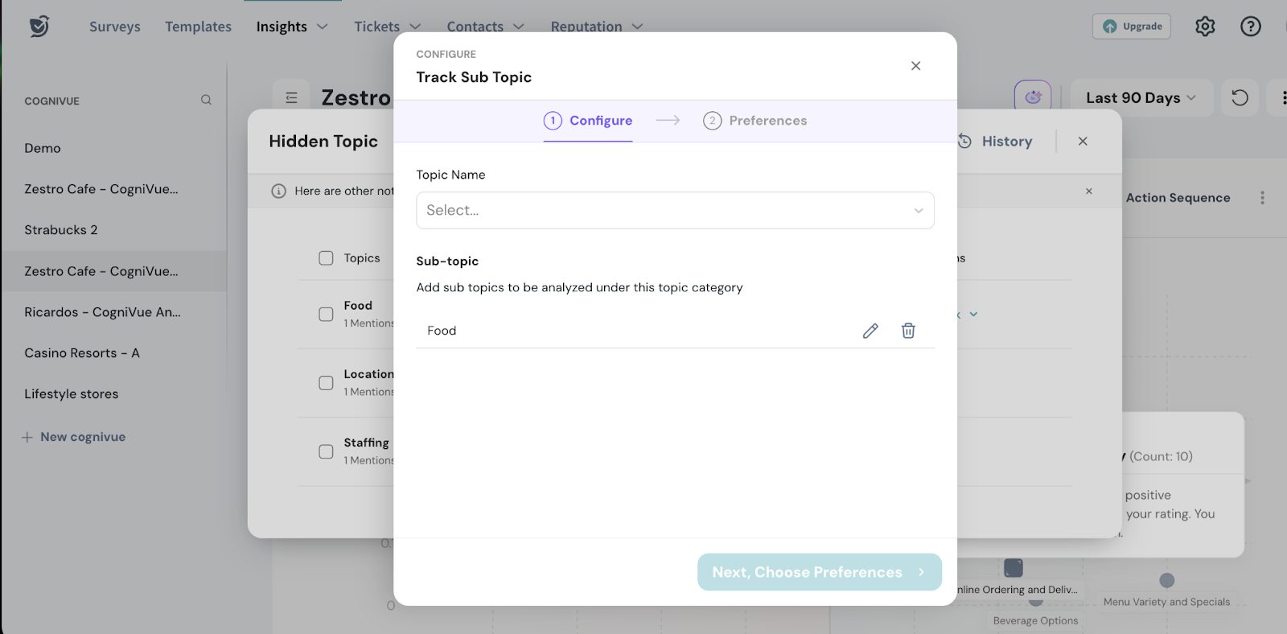Click Next, Choose Preferences button
The image size is (1287, 634).
pos(819,572)
